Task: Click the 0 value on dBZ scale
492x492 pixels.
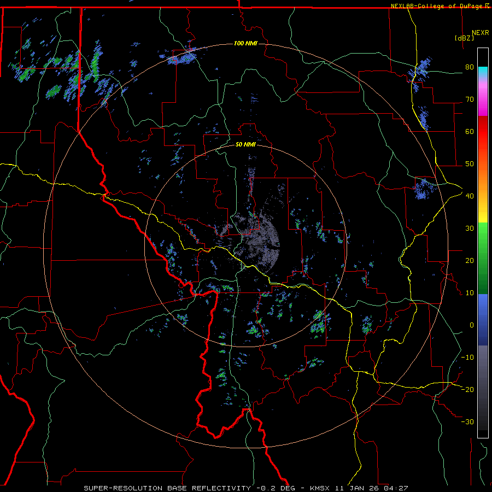Action: pos(472,325)
